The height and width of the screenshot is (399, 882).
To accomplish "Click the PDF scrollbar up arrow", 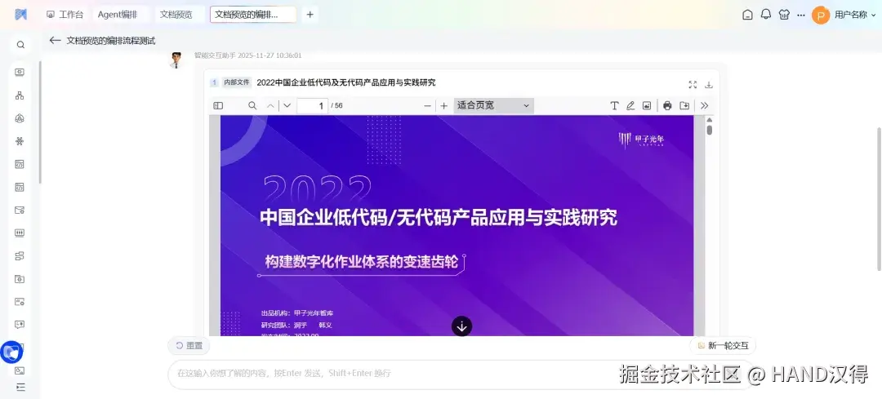I will pos(710,120).
